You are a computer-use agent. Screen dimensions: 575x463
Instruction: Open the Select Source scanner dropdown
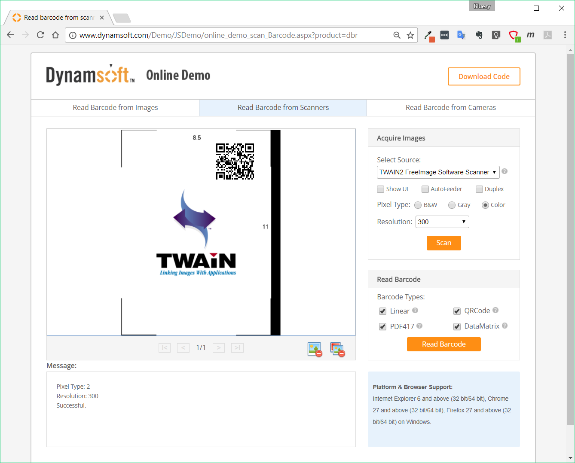point(438,172)
